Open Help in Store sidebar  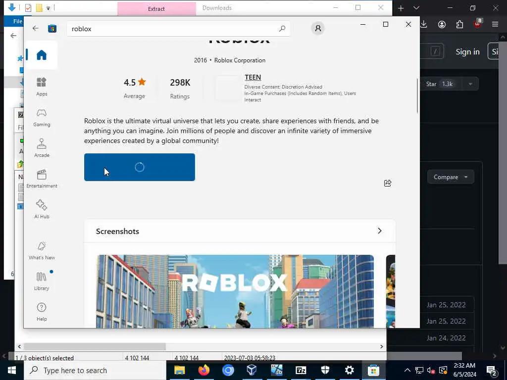click(x=42, y=312)
